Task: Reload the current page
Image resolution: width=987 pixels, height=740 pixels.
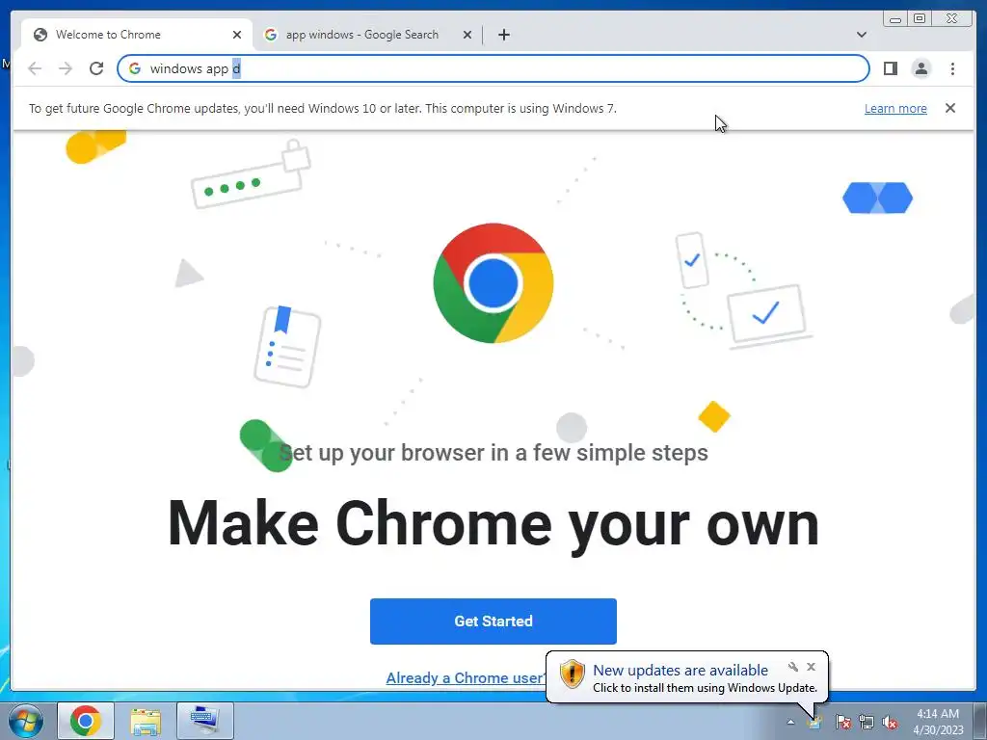Action: (x=96, y=68)
